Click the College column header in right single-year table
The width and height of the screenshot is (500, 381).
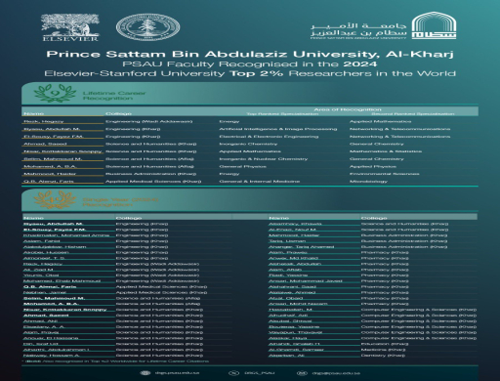(x=374, y=218)
